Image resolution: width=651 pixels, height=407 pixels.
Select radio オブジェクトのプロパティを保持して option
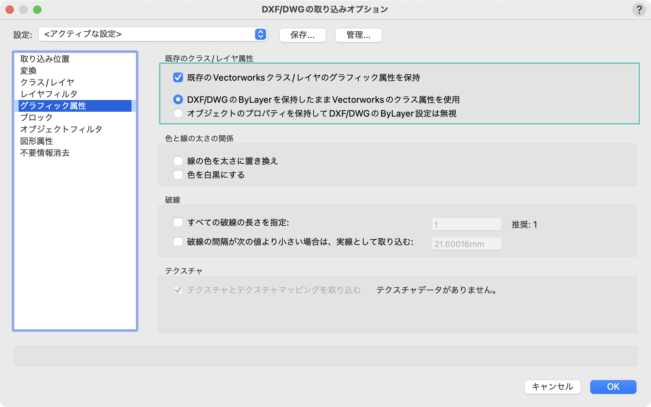pyautogui.click(x=178, y=113)
